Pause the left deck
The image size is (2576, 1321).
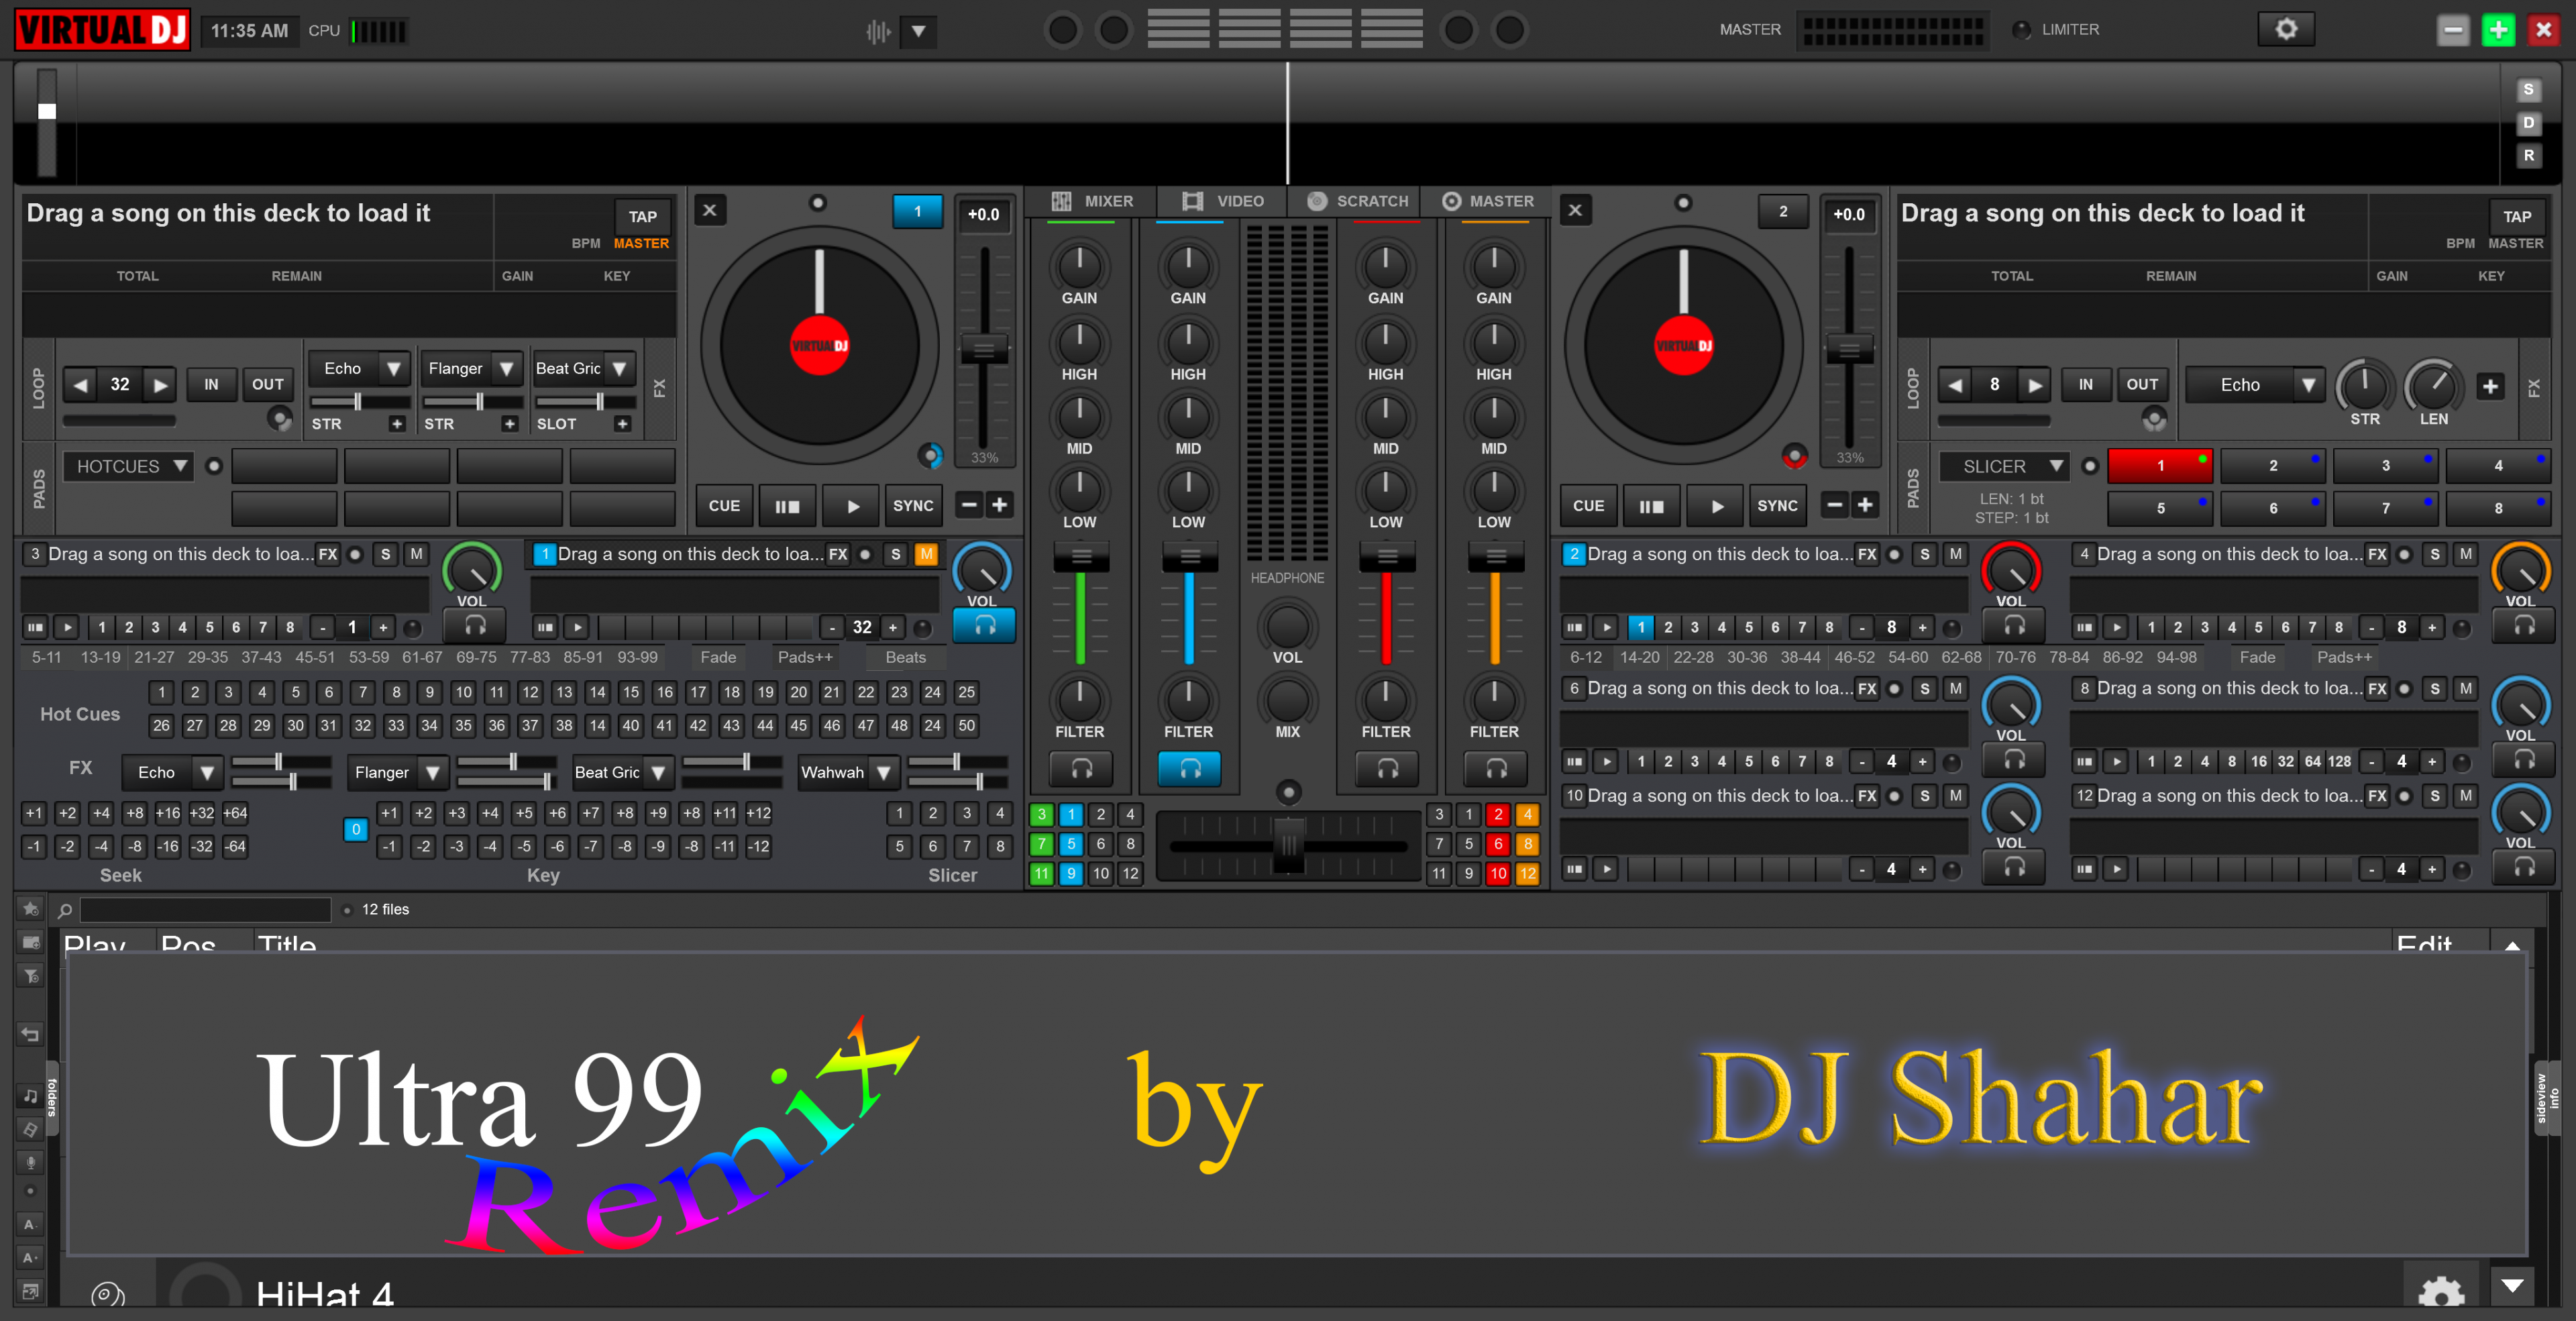[x=787, y=506]
